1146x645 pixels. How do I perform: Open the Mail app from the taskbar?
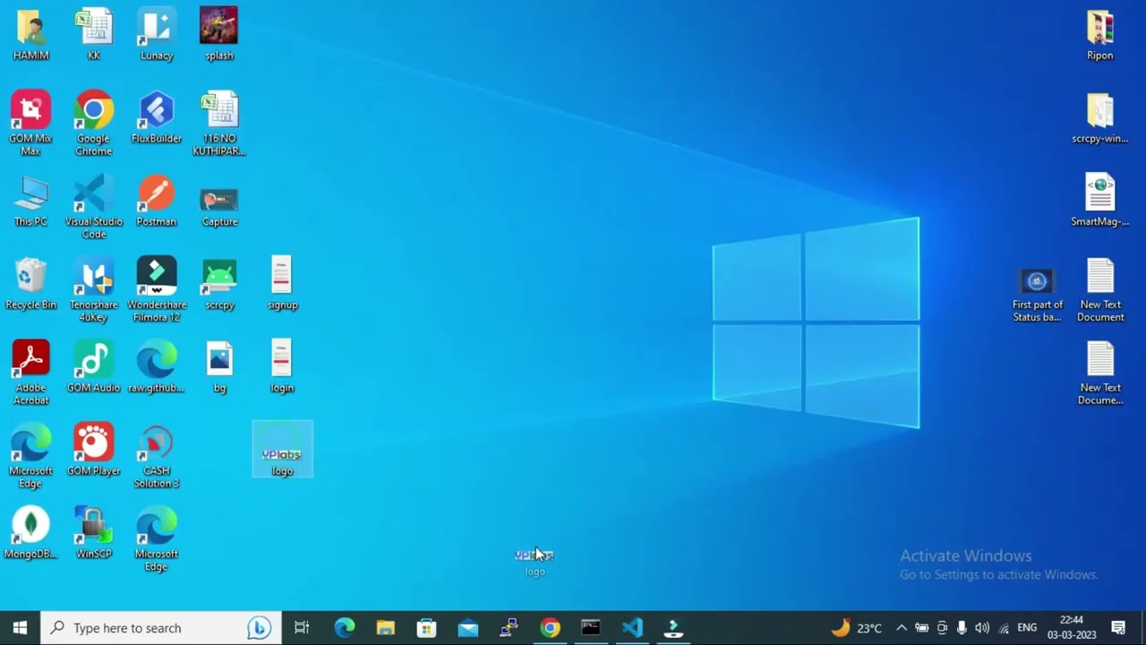468,628
